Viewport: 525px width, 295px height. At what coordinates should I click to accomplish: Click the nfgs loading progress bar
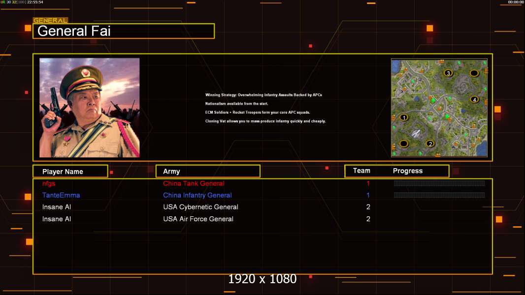439,183
